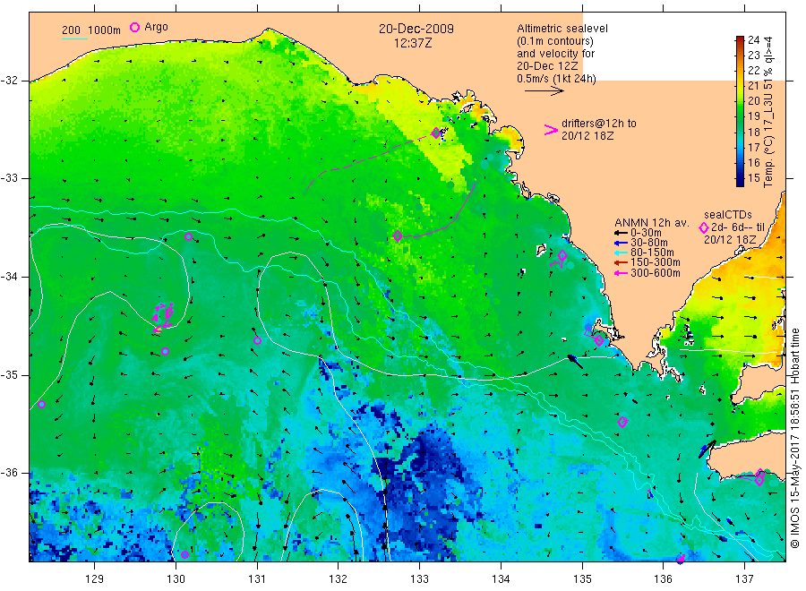Click the cyan 200m contour line sample in legend
The image size is (806, 591).
(x=74, y=39)
